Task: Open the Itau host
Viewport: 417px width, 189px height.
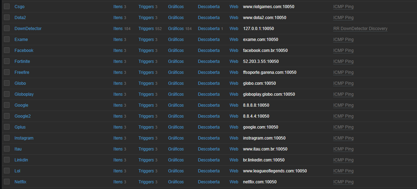Action: [x=18, y=149]
